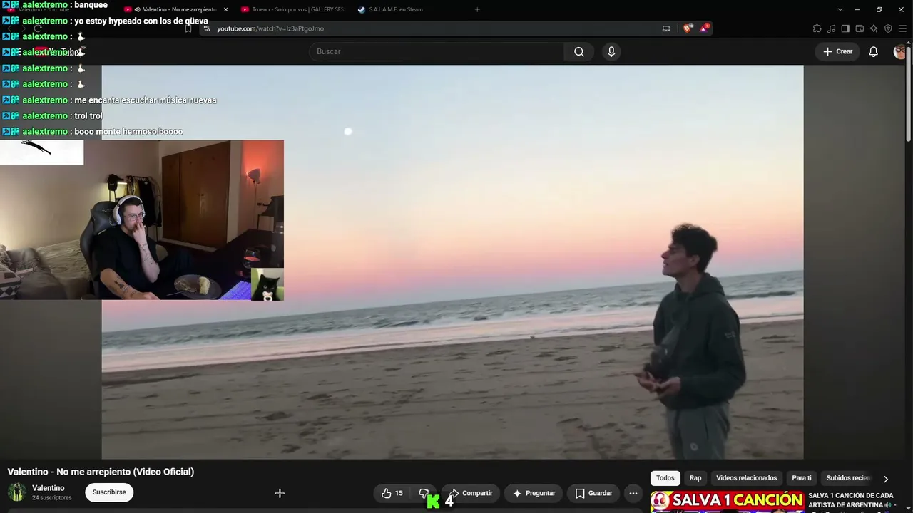Image resolution: width=913 pixels, height=513 pixels.
Task: Click the VPN shield toolbar icon
Action: [888, 28]
